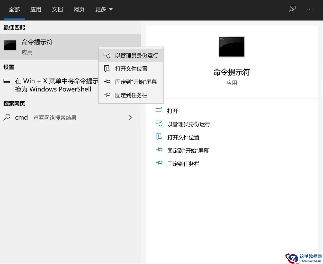Click the cmd 查看网络搜索结果 web search link
The width and height of the screenshot is (323, 264).
point(45,118)
